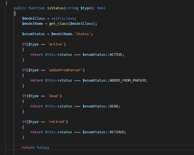The height and width of the screenshot is (155, 194).
Task: Click $modelClass argument inside get_class parentheses
Action: tap(81, 24)
